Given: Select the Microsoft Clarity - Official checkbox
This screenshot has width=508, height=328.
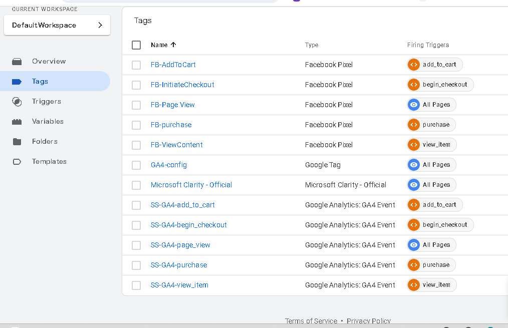Looking at the screenshot, I should [136, 185].
